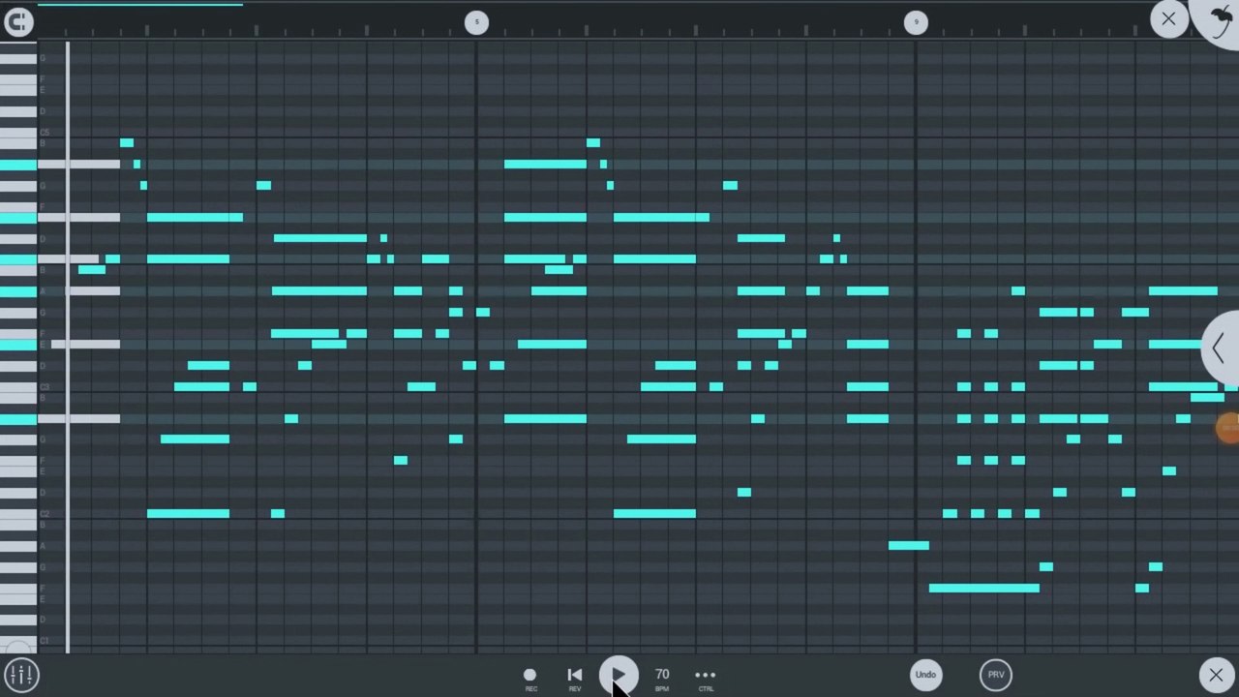Select the lone A note below C2 row

point(909,546)
